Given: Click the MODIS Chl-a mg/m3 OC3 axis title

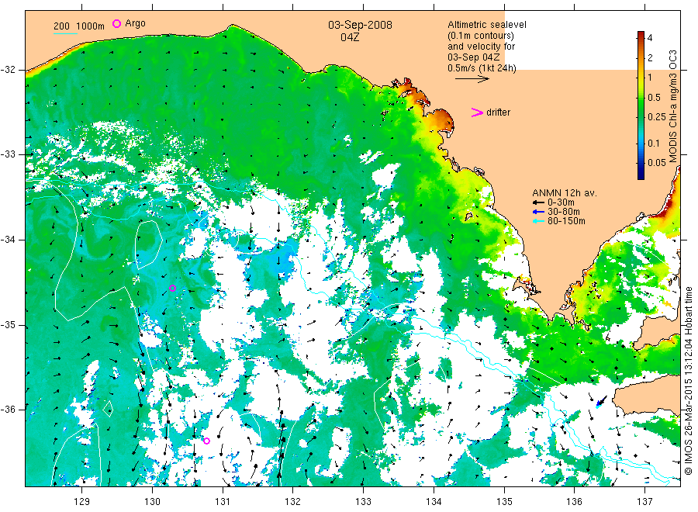Looking at the screenshot, I should tap(672, 106).
